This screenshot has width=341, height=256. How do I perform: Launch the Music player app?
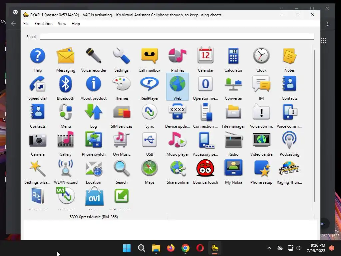point(177,140)
